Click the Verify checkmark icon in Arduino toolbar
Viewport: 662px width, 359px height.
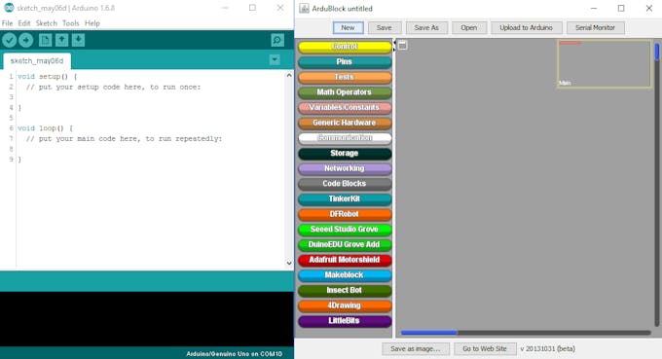pos(10,40)
